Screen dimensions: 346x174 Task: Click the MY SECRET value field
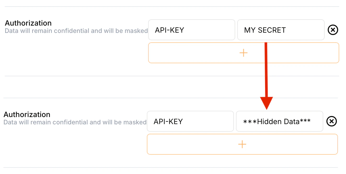(281, 30)
